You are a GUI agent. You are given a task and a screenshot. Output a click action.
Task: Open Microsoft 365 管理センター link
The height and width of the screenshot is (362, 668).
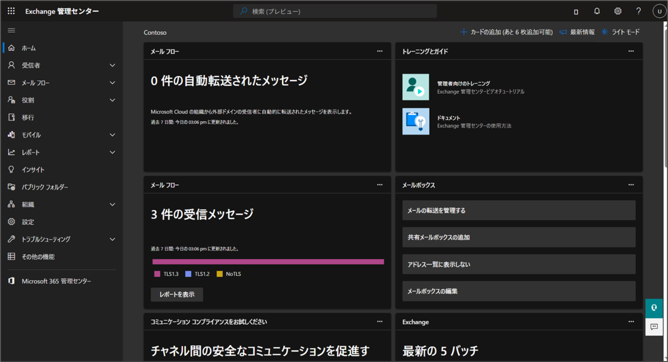click(x=56, y=281)
